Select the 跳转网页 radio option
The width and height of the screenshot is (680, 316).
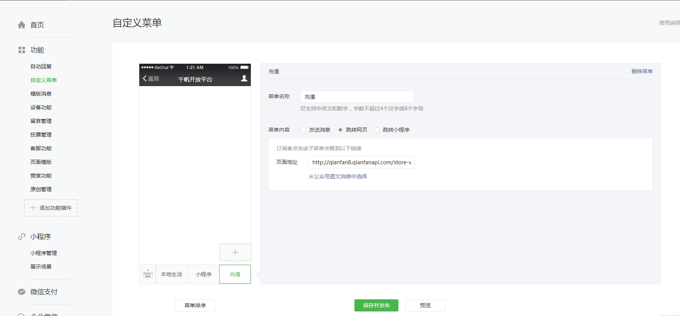(340, 130)
